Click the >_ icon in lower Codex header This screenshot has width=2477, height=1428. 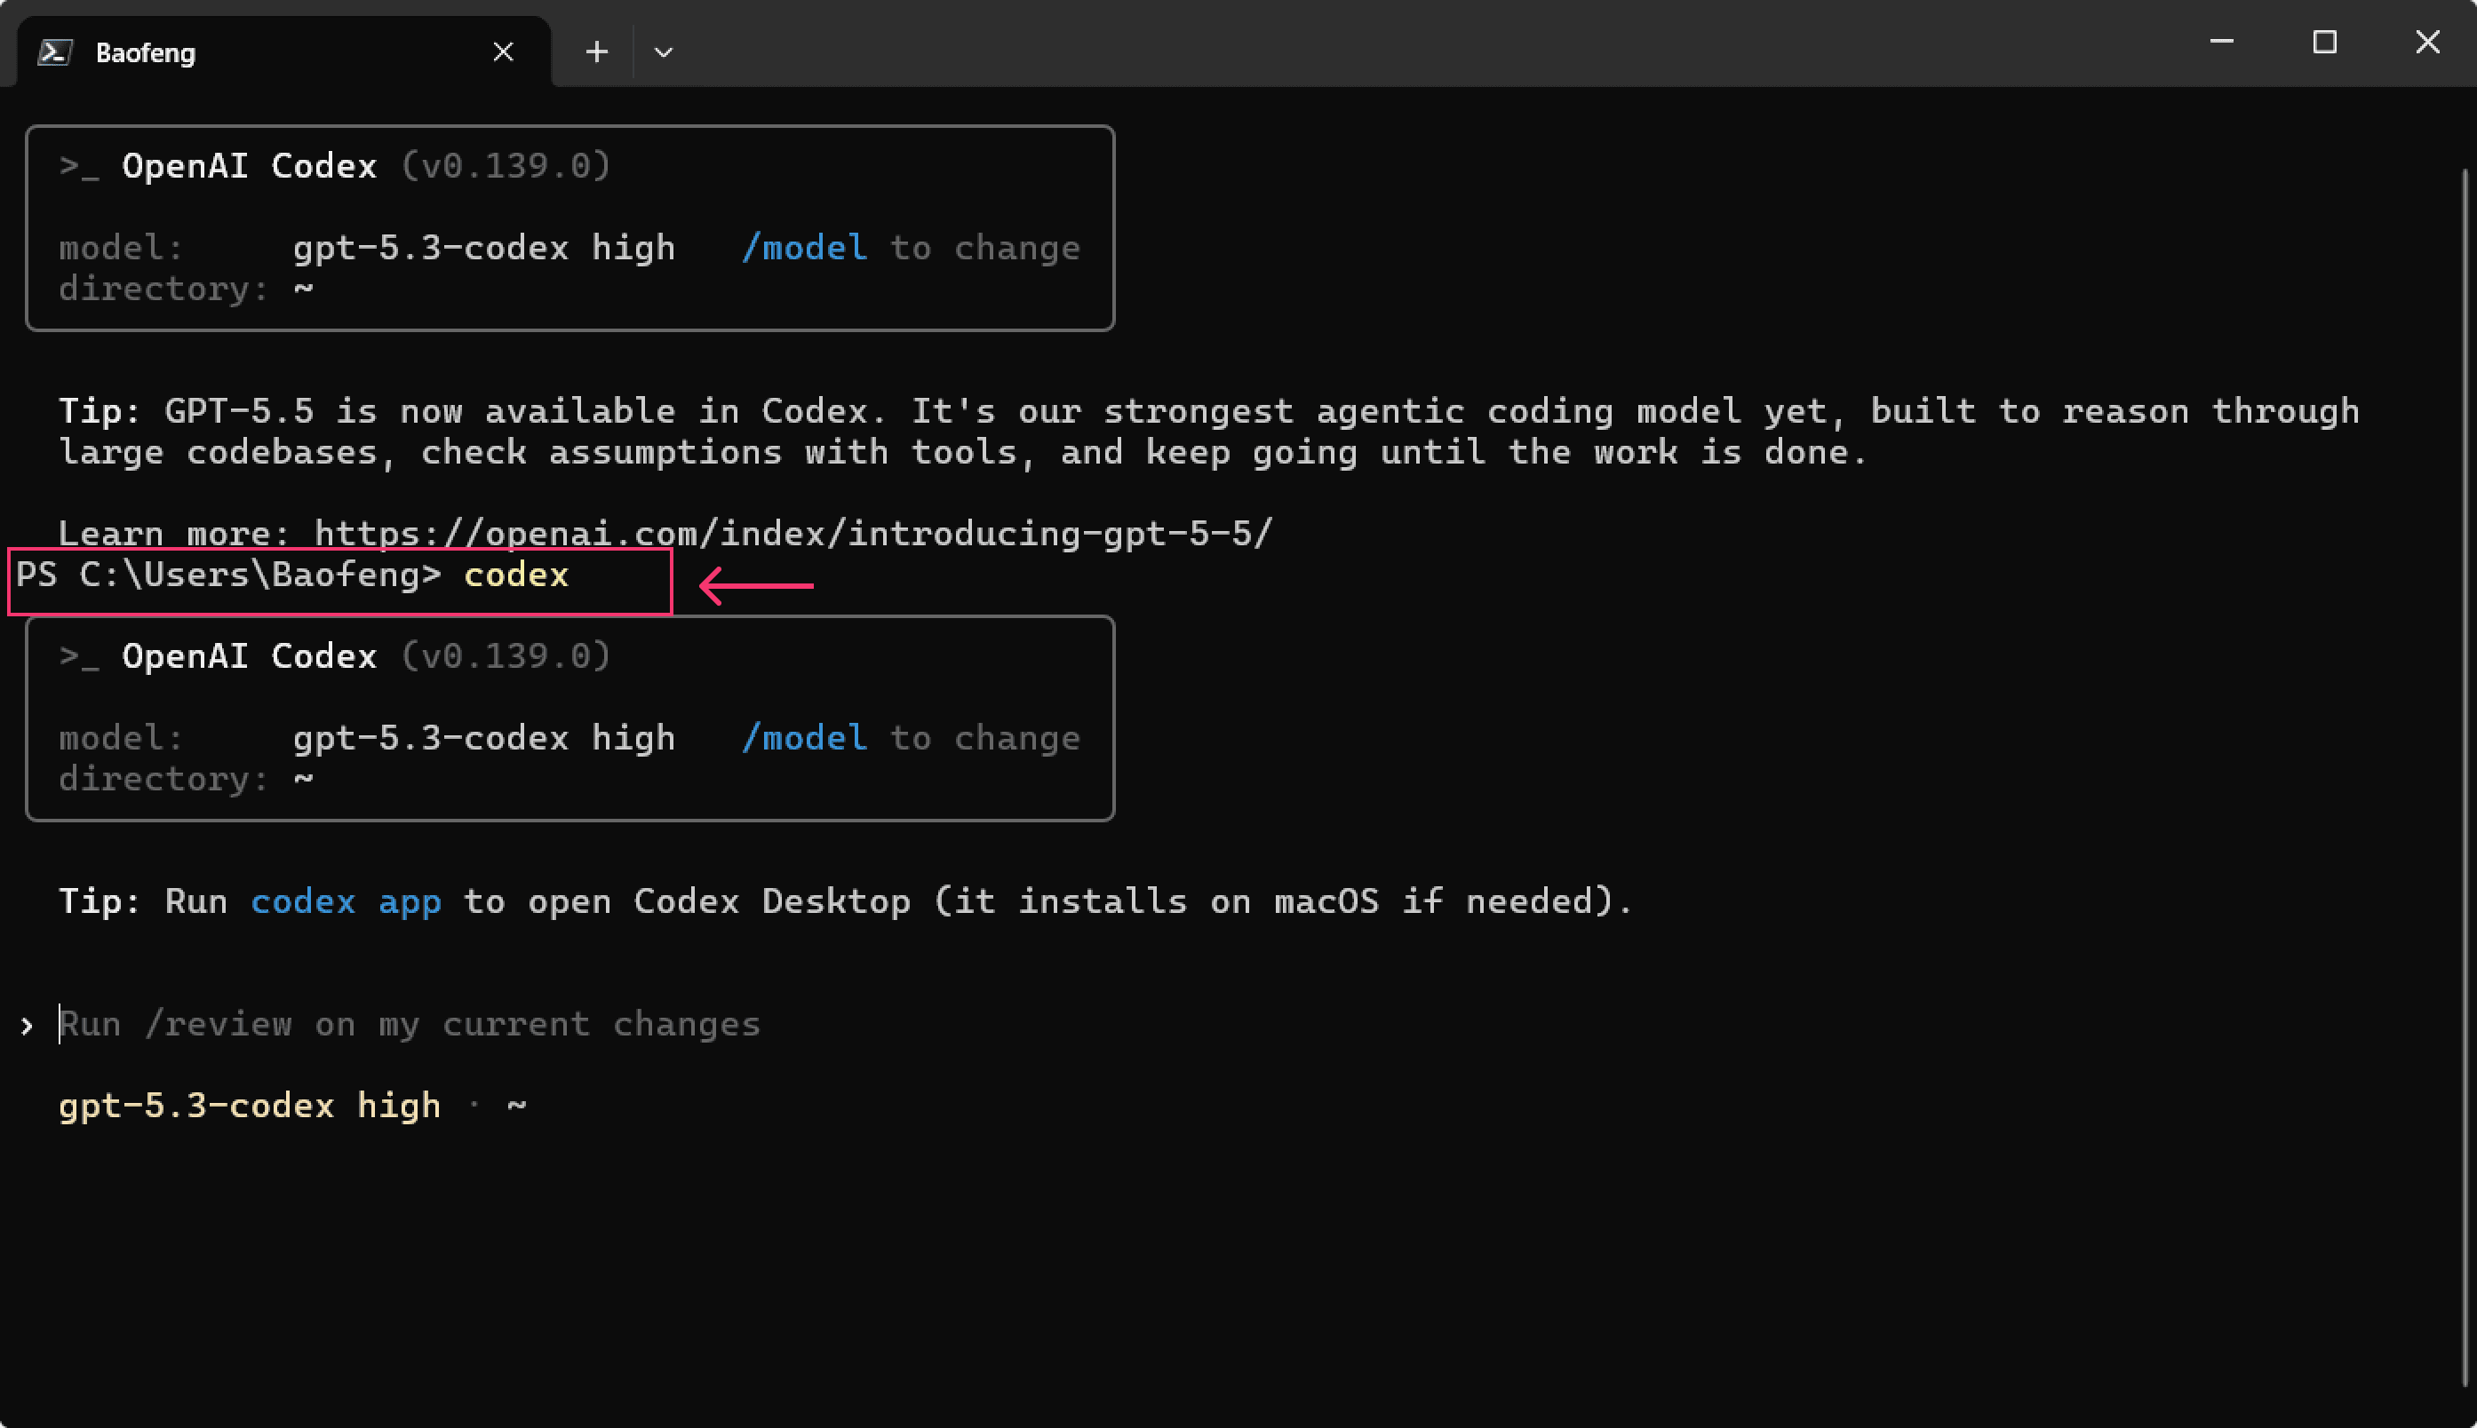[x=78, y=656]
